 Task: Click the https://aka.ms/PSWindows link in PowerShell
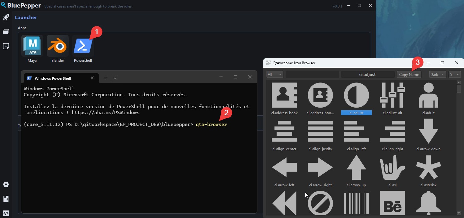click(106, 112)
